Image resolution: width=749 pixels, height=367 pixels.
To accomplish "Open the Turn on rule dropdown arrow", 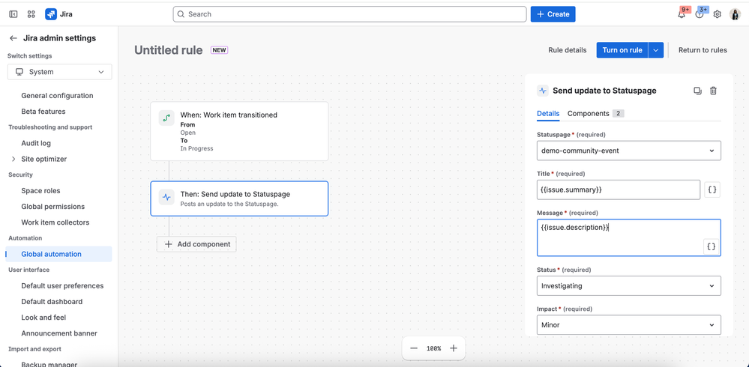I will [x=656, y=50].
